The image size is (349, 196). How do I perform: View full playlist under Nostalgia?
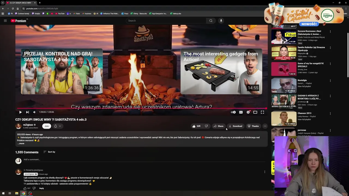(304, 86)
